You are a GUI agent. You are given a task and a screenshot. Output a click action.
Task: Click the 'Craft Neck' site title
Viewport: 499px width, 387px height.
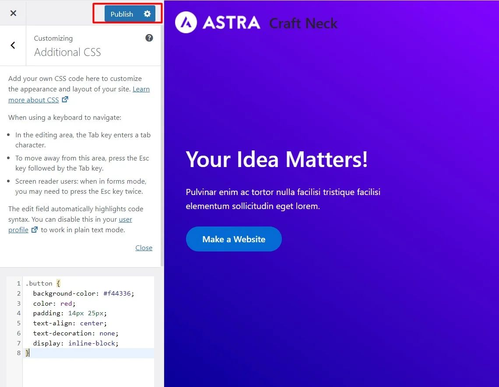(x=303, y=23)
